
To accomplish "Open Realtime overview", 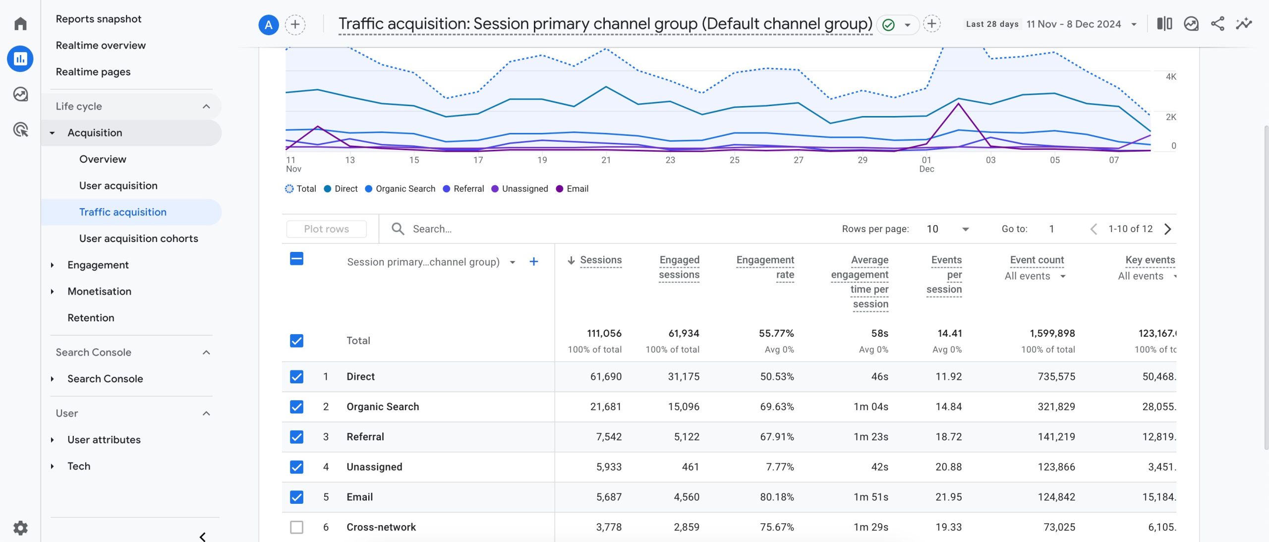I will point(101,45).
